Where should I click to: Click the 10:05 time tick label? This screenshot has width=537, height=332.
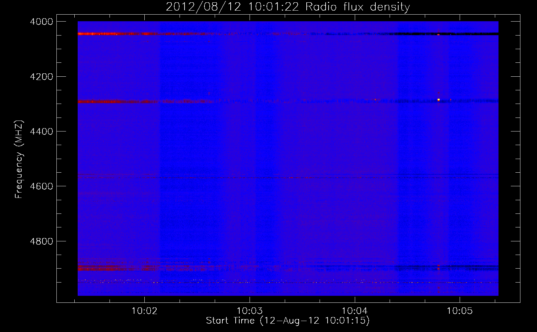(x=460, y=311)
